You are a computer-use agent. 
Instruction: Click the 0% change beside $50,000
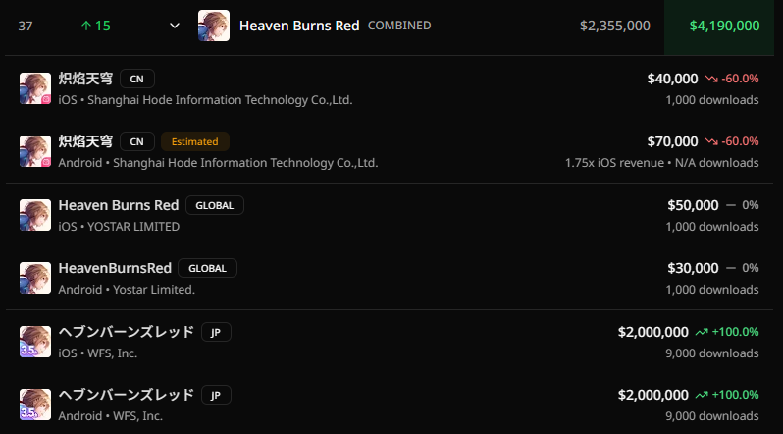point(751,205)
